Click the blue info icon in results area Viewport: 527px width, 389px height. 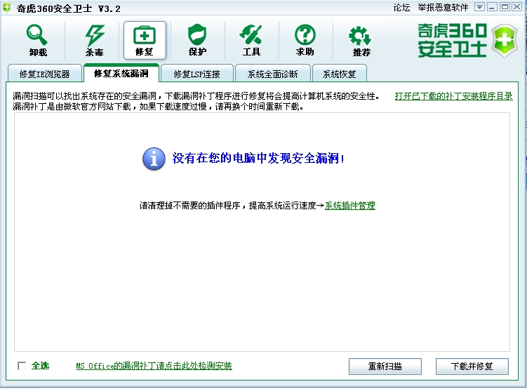pyautogui.click(x=154, y=159)
